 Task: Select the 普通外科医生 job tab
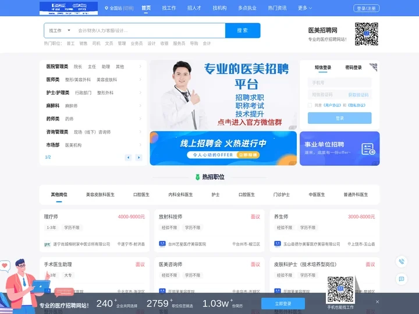(x=356, y=195)
